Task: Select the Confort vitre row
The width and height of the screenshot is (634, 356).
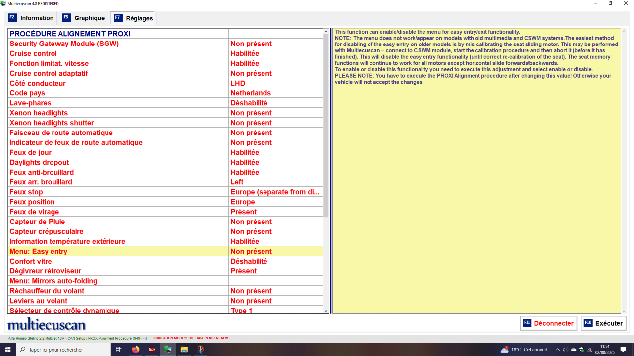Action: [165, 261]
